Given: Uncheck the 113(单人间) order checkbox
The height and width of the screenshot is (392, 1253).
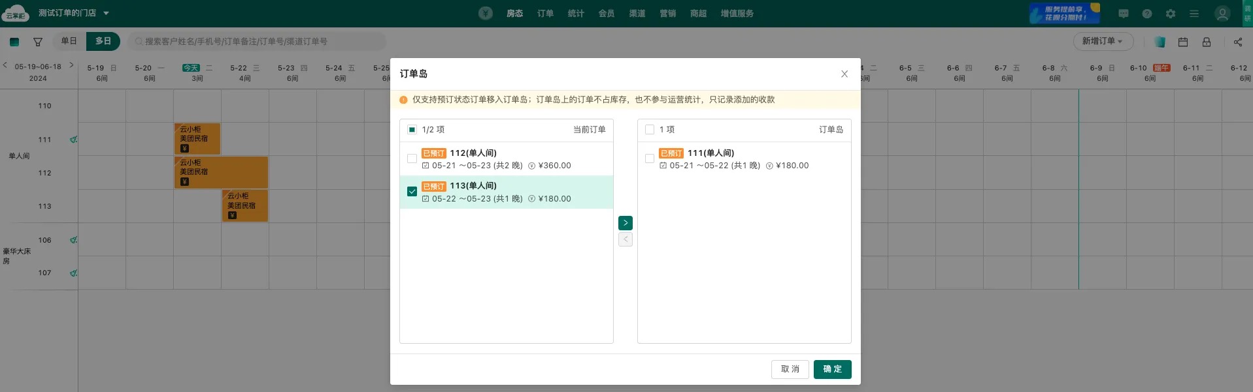Looking at the screenshot, I should tap(412, 192).
